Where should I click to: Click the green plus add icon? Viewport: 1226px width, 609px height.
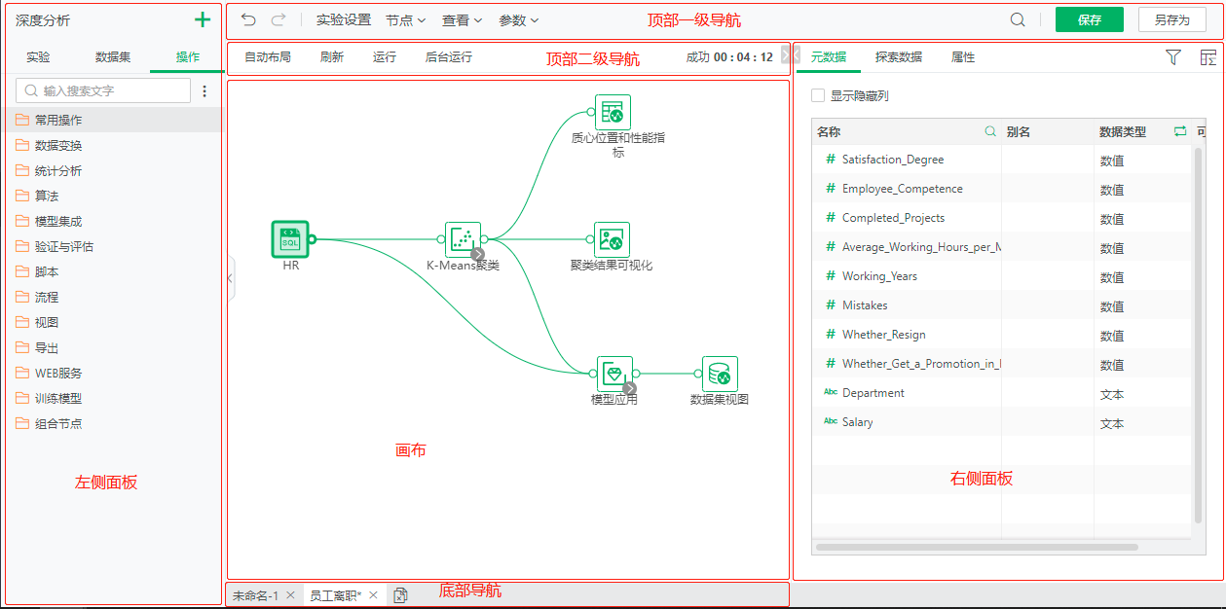203,19
